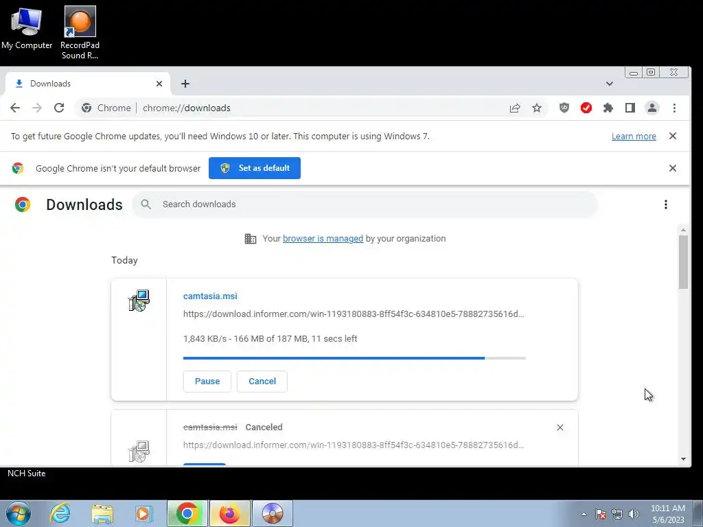The height and width of the screenshot is (527, 703).
Task: Click the Today date heading
Action: (124, 260)
